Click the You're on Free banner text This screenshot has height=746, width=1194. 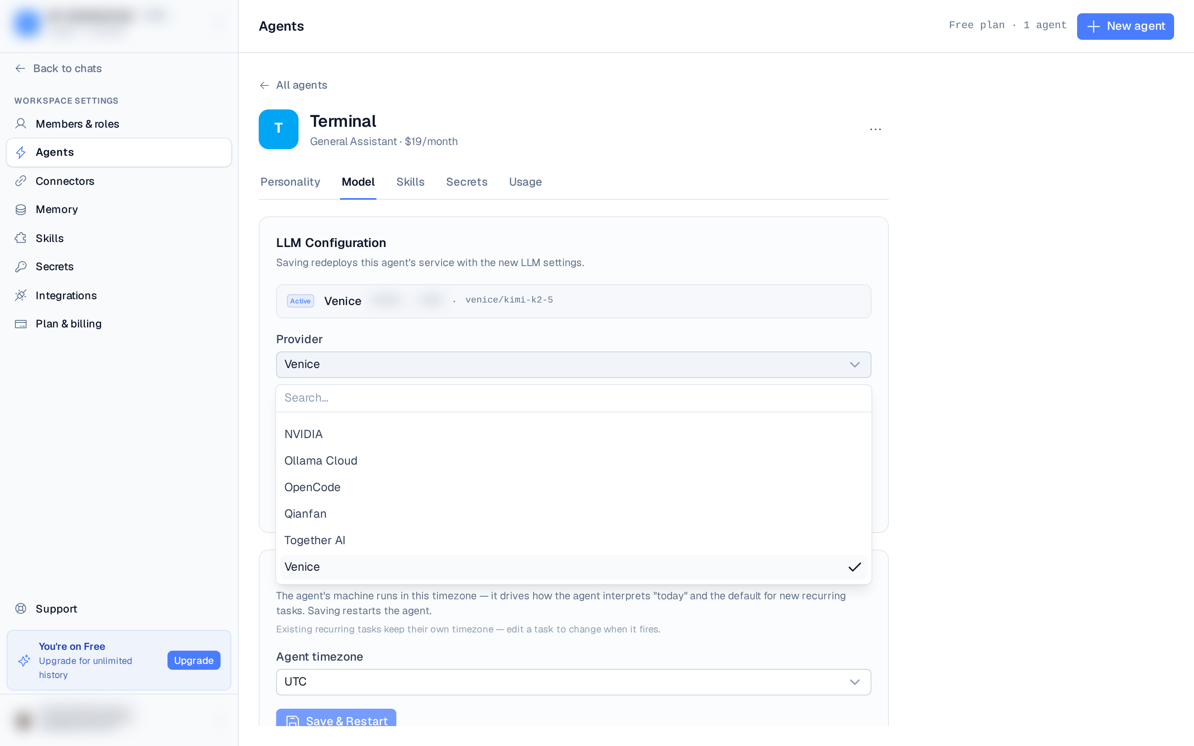(x=72, y=647)
